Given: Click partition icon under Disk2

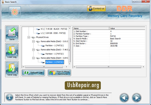Looking at the screenshot, I should point(43,46).
